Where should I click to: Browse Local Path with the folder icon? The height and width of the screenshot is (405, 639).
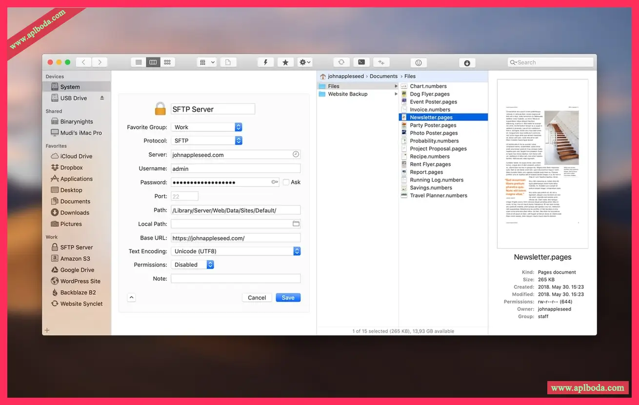(x=296, y=224)
